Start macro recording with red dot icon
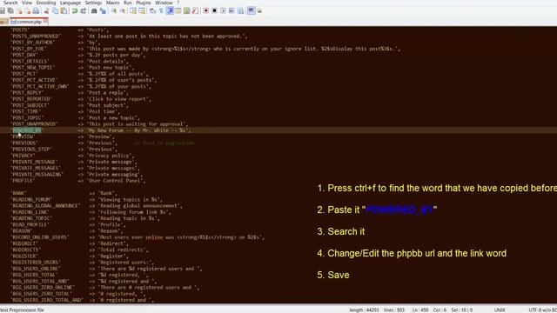557x313 pixels. pyautogui.click(x=205, y=11)
